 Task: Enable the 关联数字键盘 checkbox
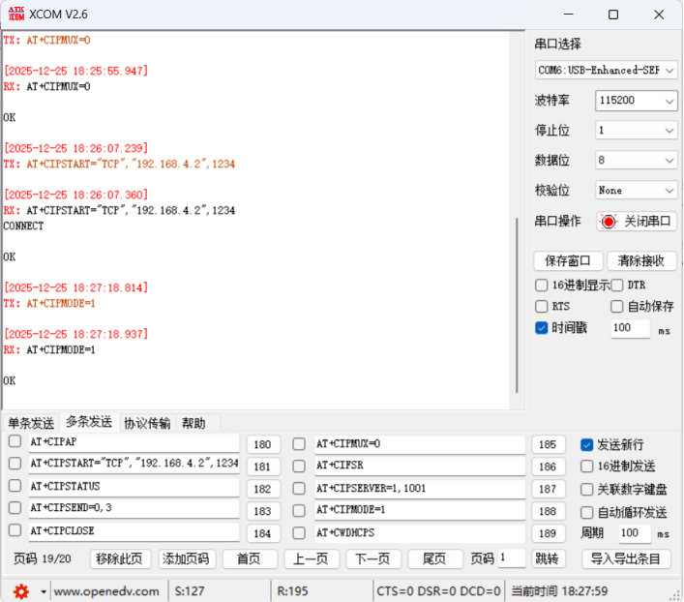pos(586,490)
